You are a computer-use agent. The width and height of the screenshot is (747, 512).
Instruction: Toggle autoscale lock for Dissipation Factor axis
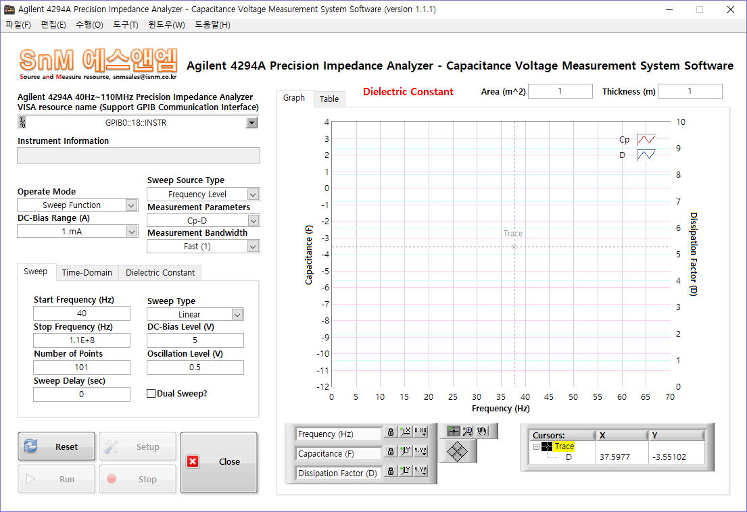[x=391, y=471]
